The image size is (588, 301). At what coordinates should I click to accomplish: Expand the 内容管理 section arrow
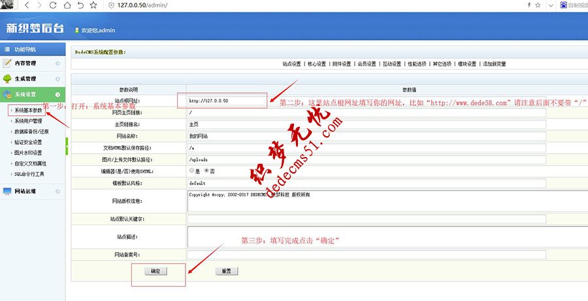click(x=57, y=63)
